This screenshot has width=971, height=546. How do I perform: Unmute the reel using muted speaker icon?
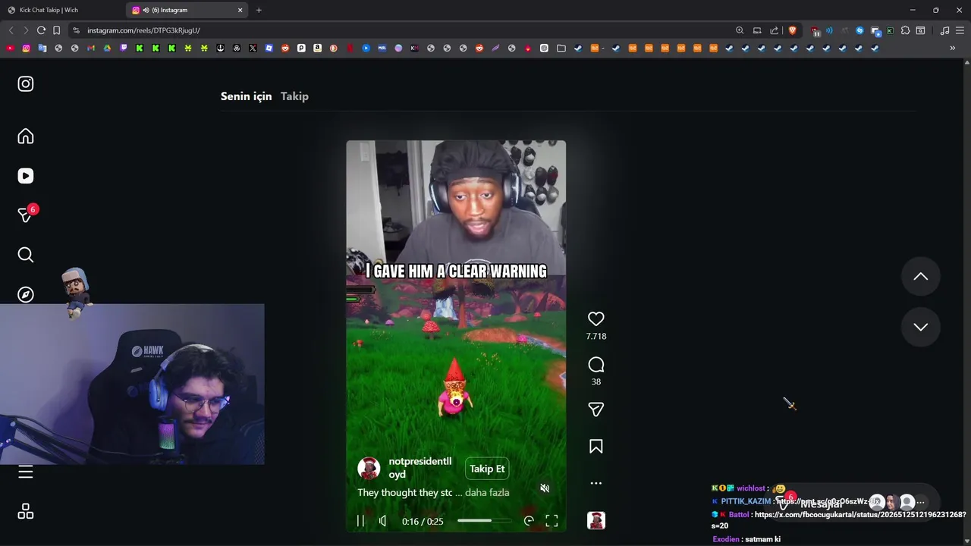(x=545, y=488)
